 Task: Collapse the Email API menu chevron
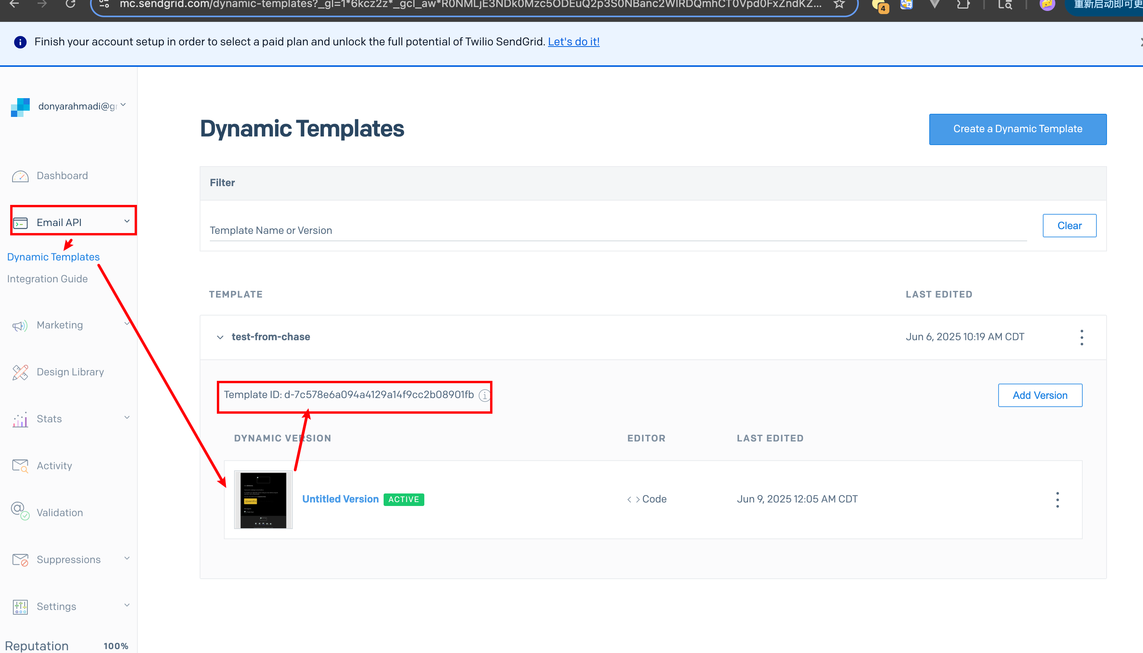point(126,222)
